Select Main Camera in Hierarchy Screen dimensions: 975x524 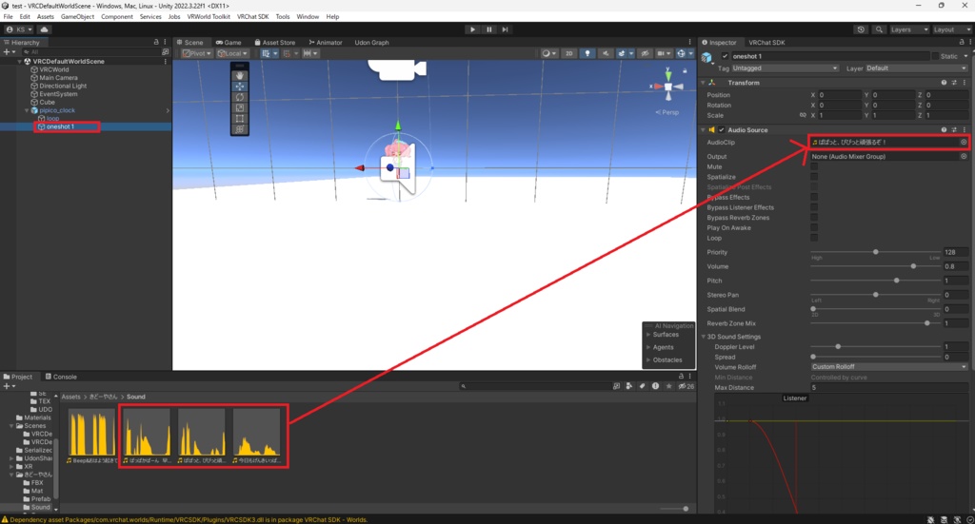tap(58, 78)
